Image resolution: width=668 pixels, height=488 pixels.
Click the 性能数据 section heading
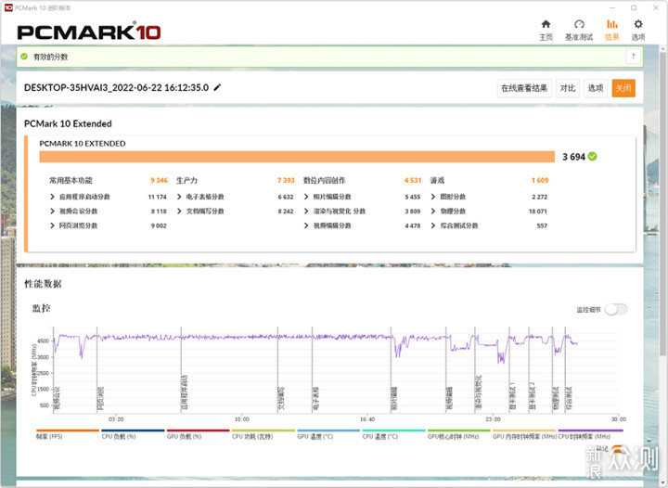(43, 284)
